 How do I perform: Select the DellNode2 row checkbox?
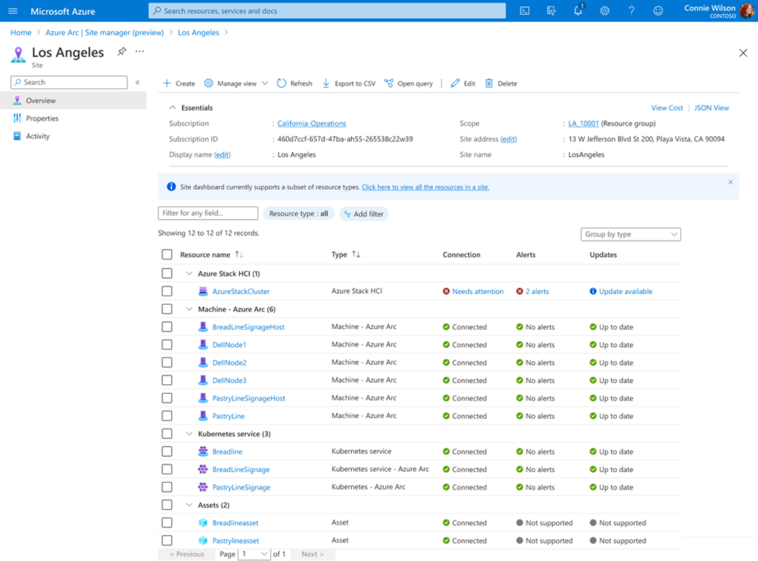pos(167,363)
